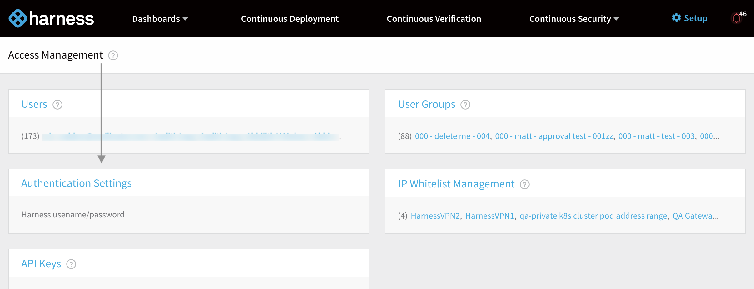The image size is (754, 289).
Task: Expand the Dashboards dropdown menu
Action: pos(160,19)
